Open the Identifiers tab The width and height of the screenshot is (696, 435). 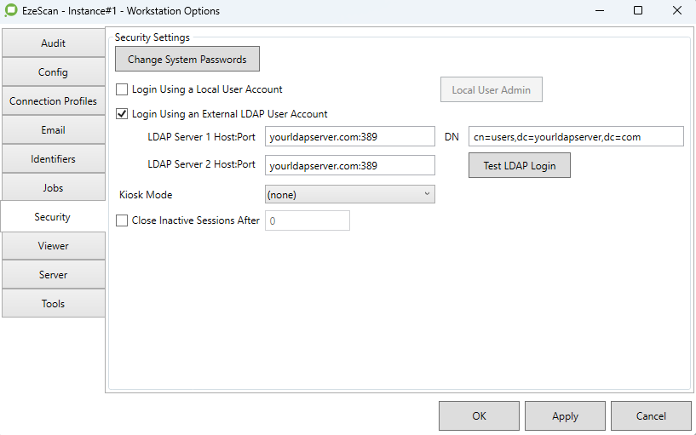click(x=53, y=159)
